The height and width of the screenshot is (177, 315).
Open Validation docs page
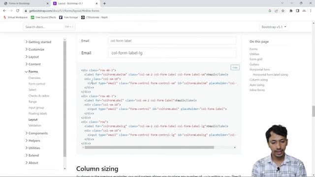[35, 125]
